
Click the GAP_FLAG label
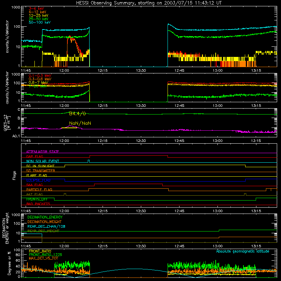point(34,156)
